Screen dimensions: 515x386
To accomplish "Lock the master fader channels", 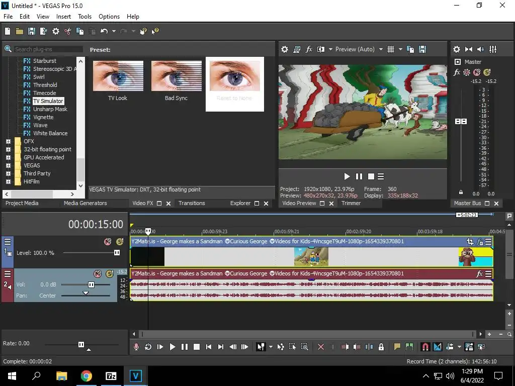I will pyautogui.click(x=461, y=192).
